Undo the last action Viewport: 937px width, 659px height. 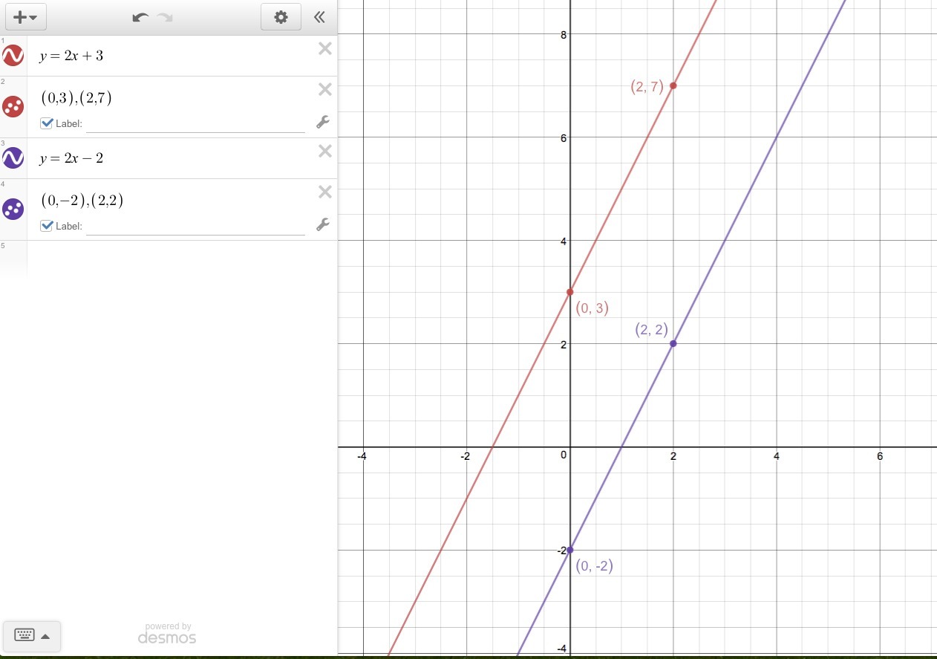point(140,17)
